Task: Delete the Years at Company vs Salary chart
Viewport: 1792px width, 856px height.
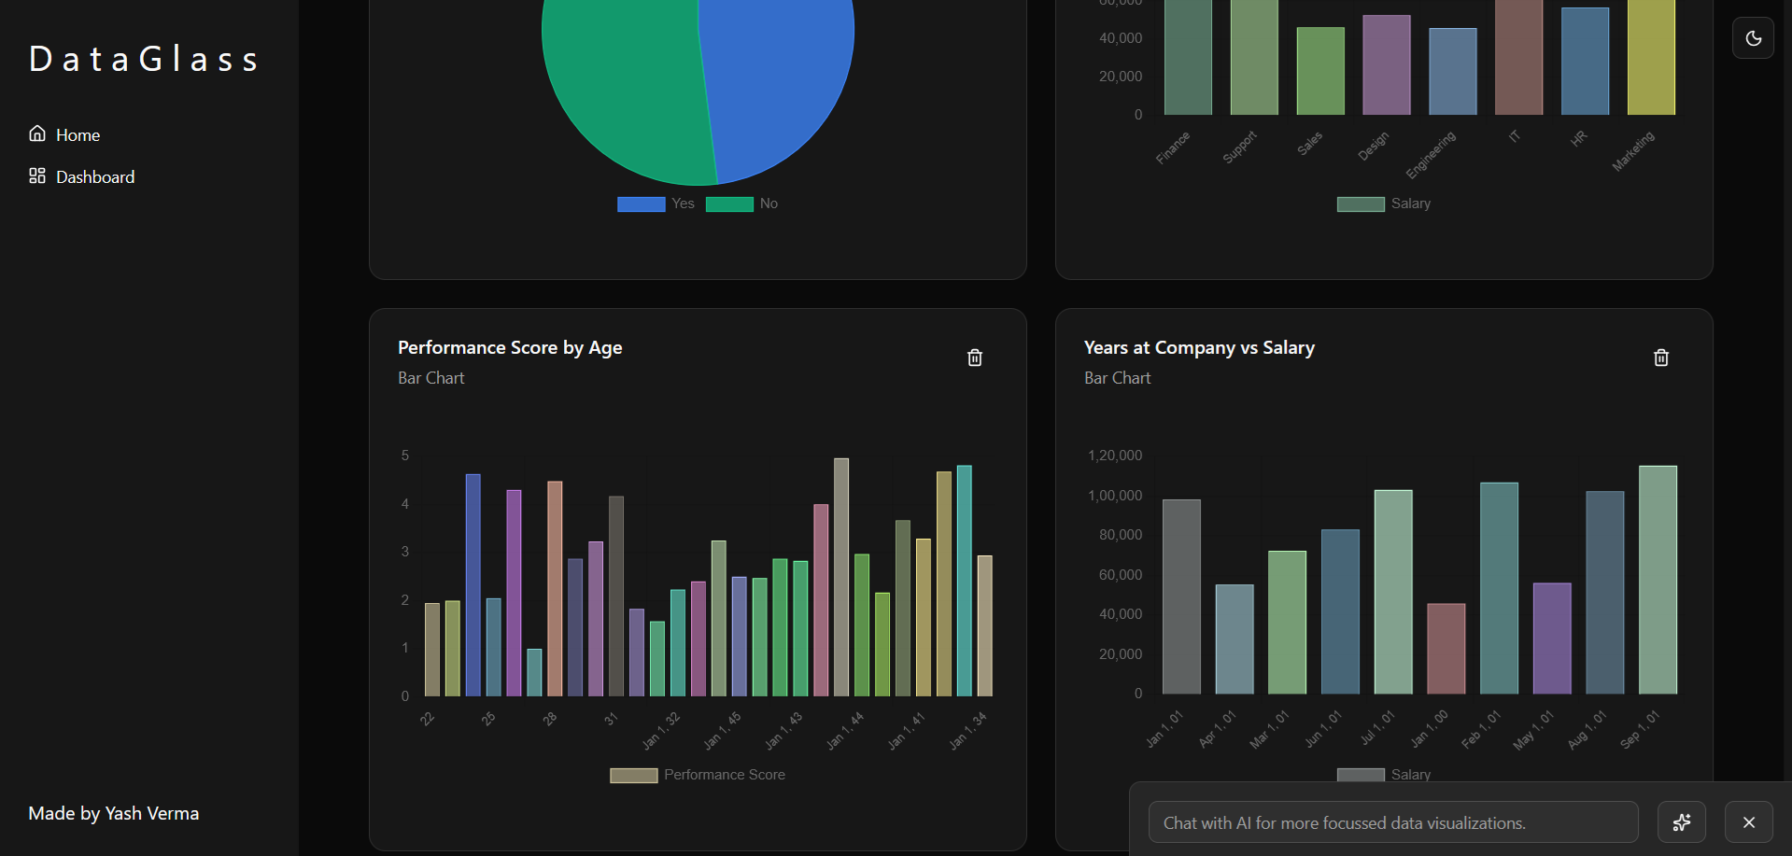Action: point(1660,358)
